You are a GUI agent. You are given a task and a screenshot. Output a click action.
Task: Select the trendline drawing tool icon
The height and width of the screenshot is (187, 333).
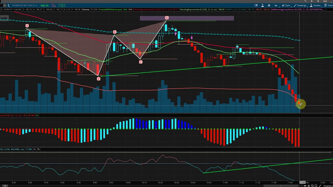[320, 186]
